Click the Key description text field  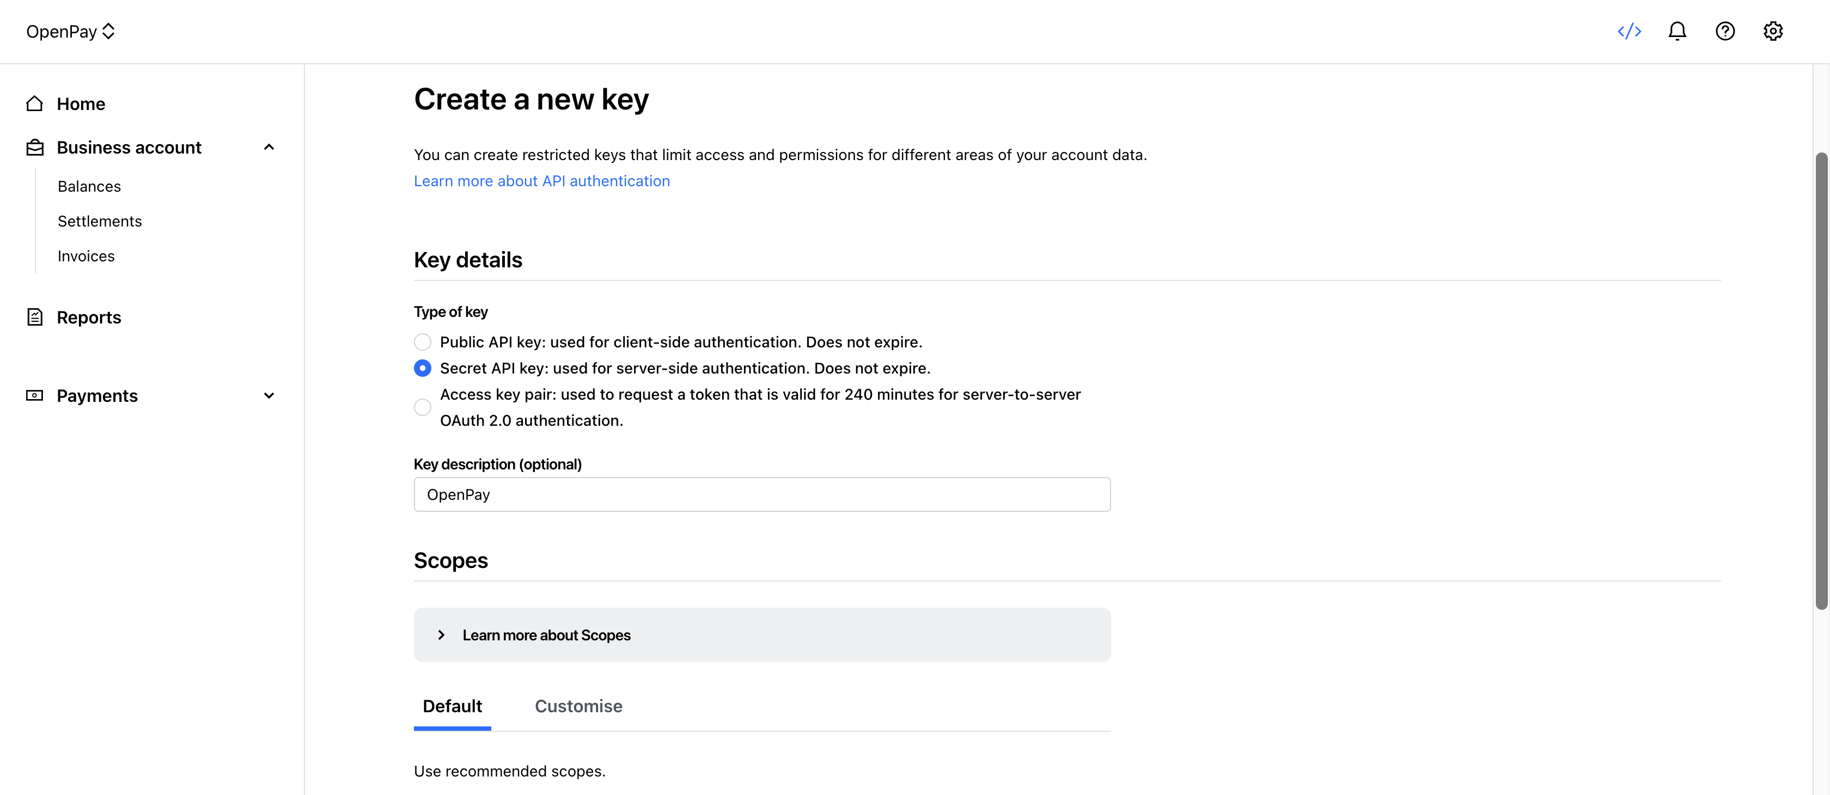pos(761,494)
